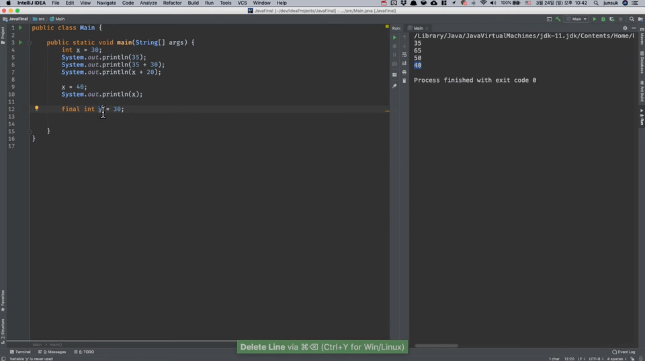
Task: Open the File menu
Action: tap(55, 3)
